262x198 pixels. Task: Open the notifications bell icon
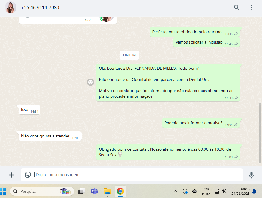coord(254,191)
